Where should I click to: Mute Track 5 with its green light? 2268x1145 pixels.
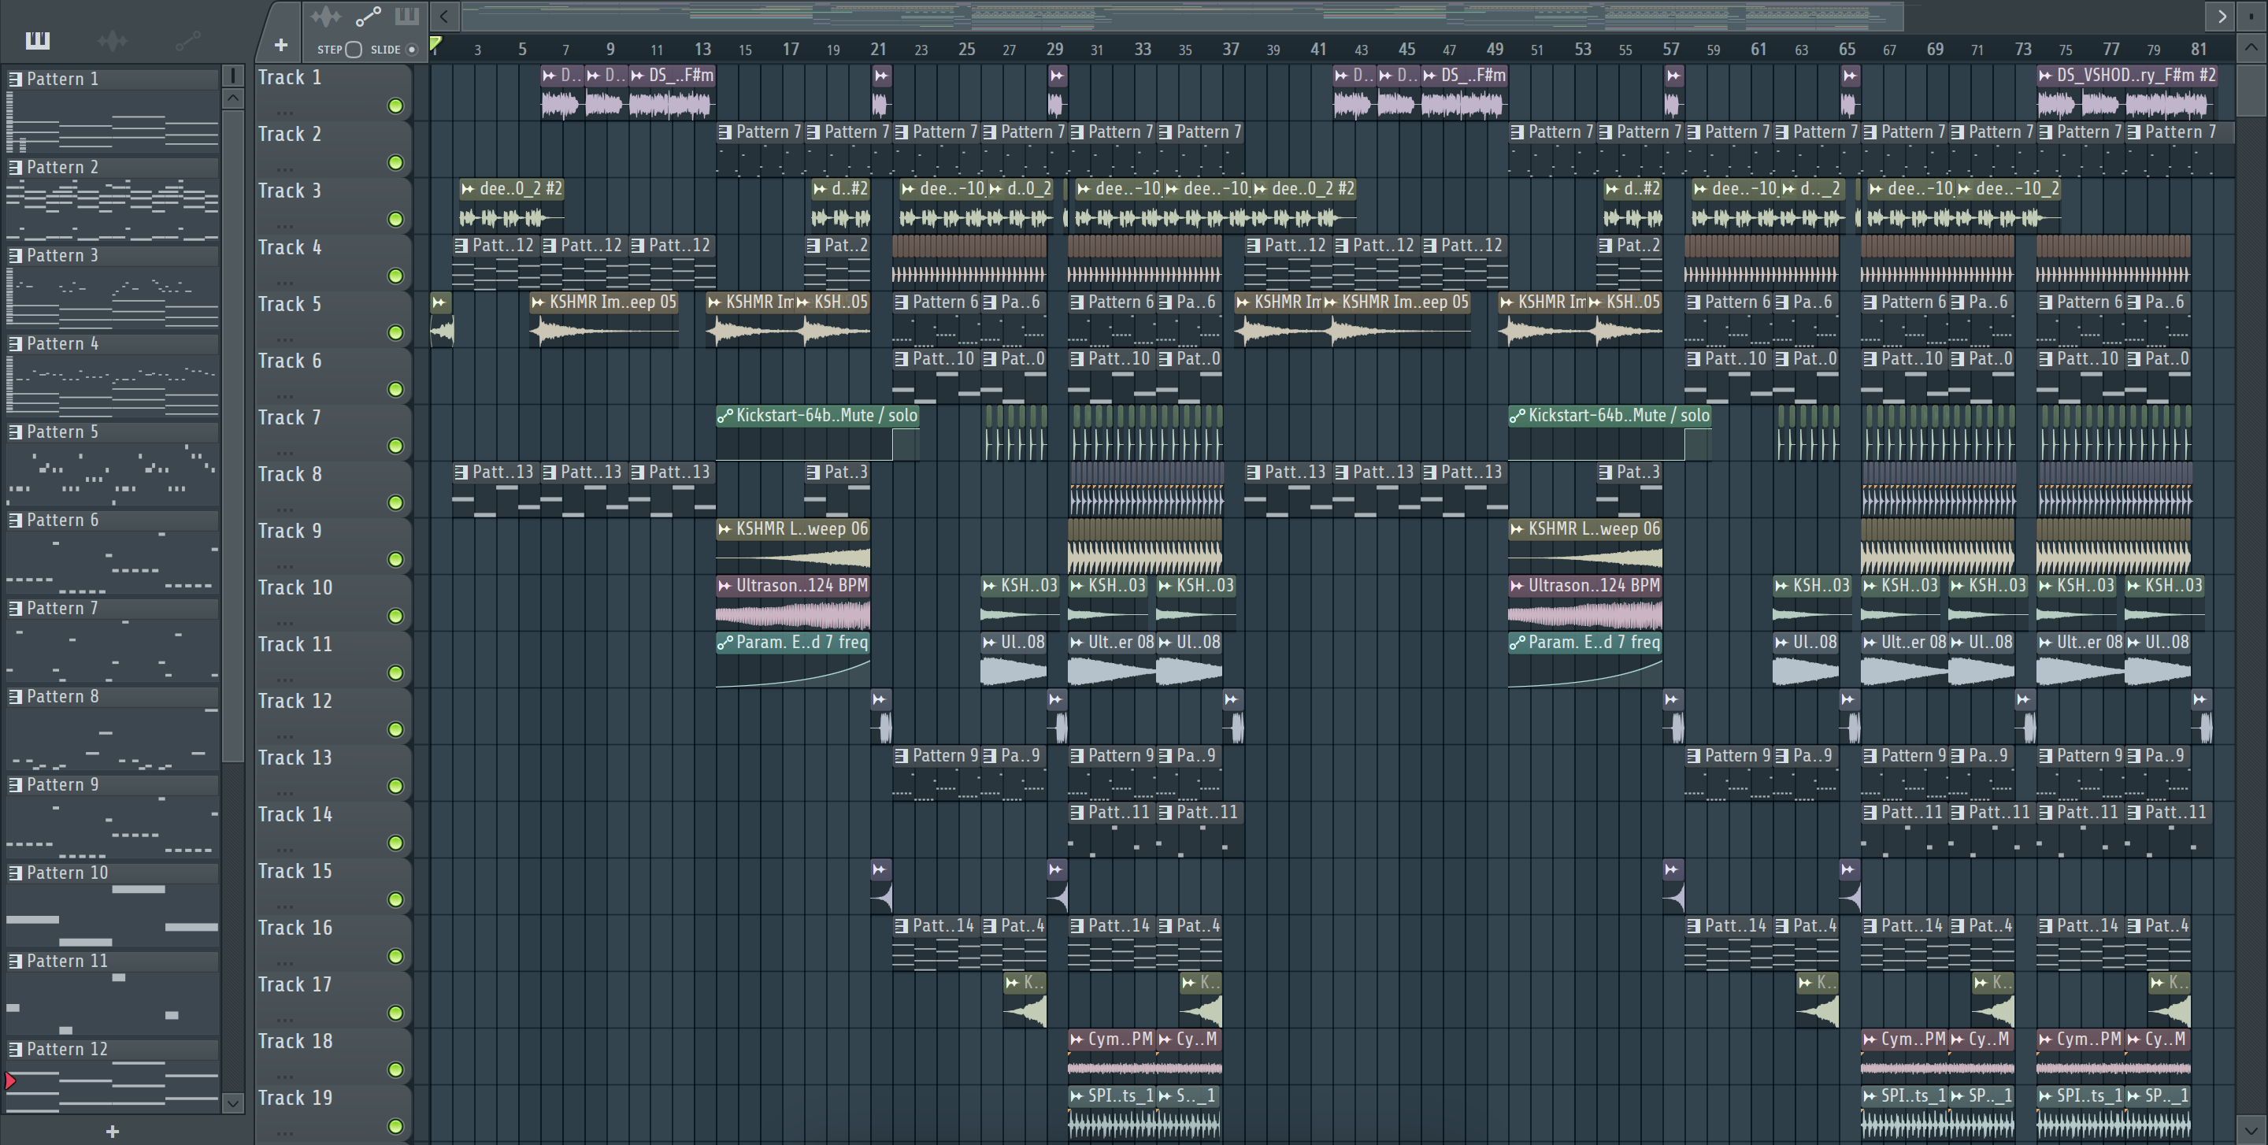(x=395, y=332)
